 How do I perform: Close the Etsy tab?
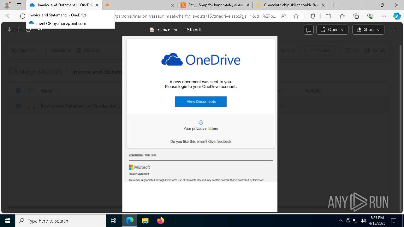(248, 5)
